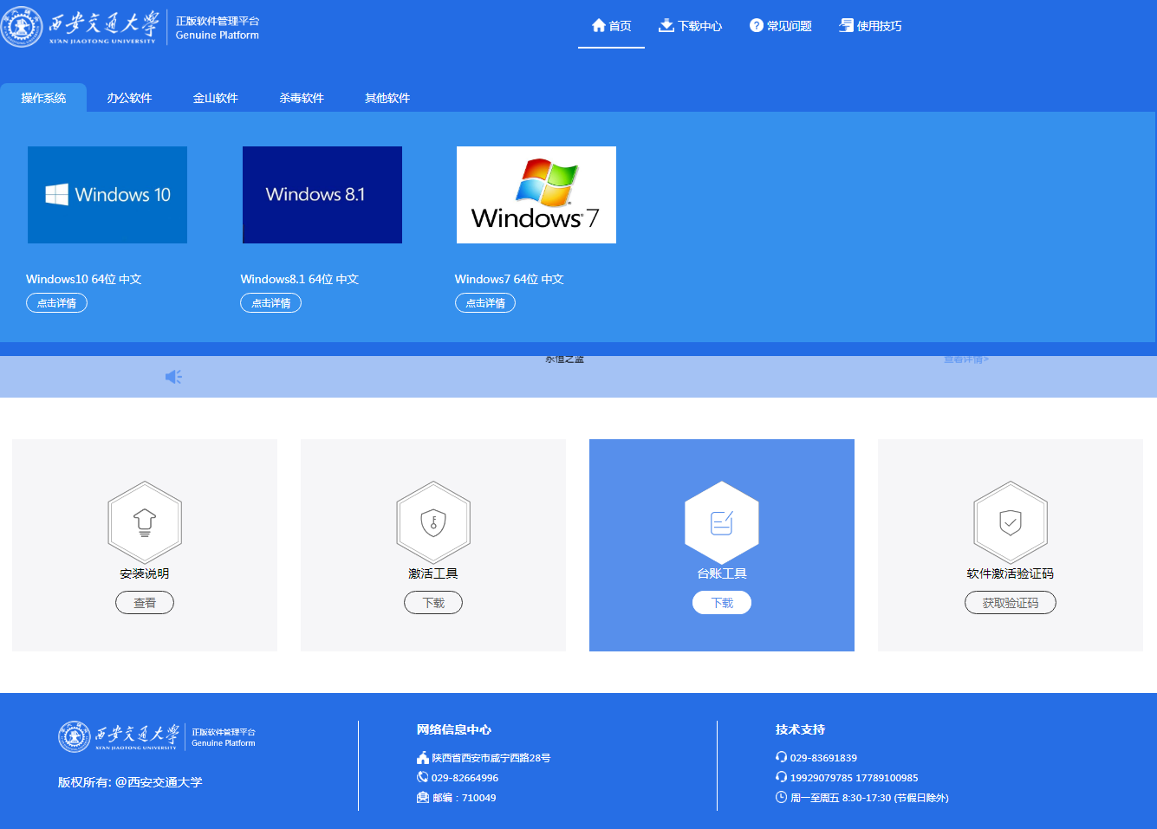This screenshot has height=829, width=1157.
Task: Click the Windows 10 thumbnail image
Action: click(107, 195)
